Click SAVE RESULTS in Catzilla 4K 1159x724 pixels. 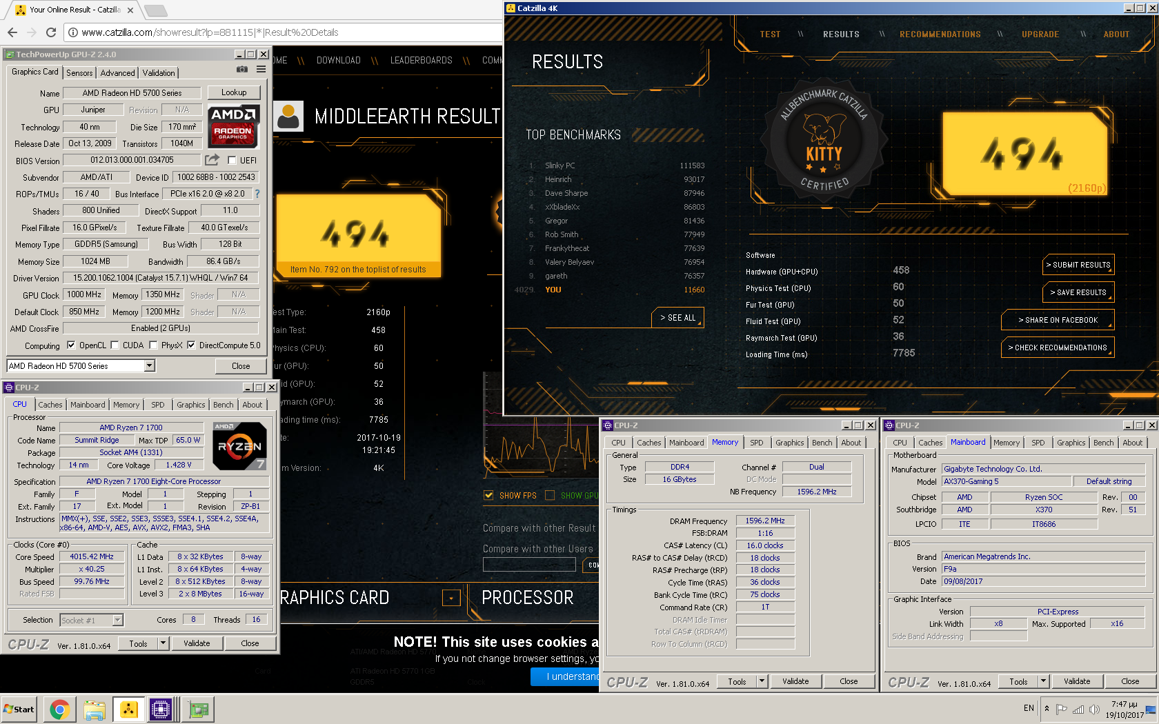[x=1078, y=292]
